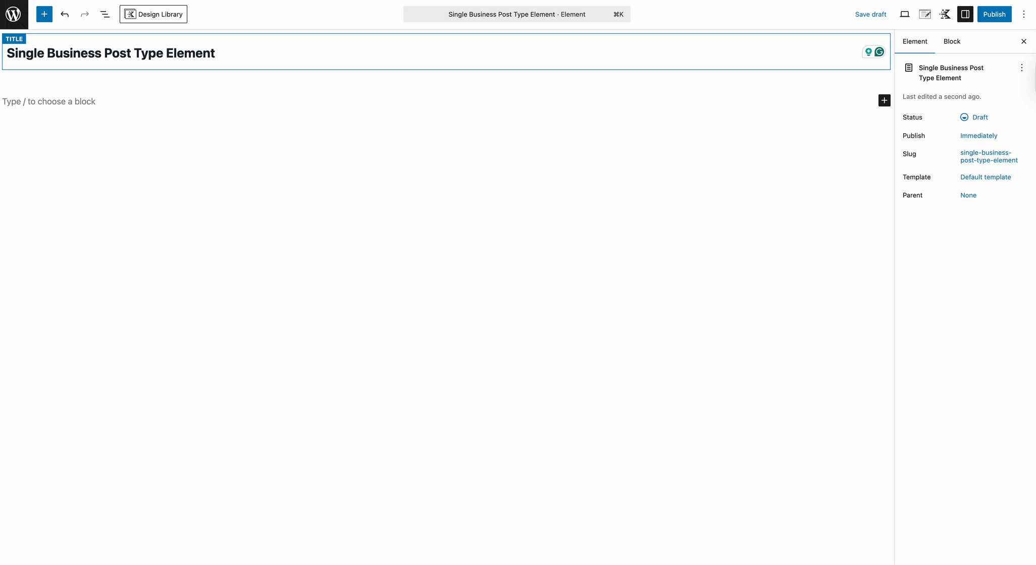The width and height of the screenshot is (1036, 565).
Task: Select the Element tab
Action: (x=915, y=41)
